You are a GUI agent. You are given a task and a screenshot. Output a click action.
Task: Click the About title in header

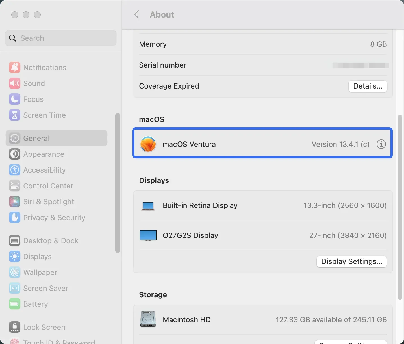(x=162, y=14)
